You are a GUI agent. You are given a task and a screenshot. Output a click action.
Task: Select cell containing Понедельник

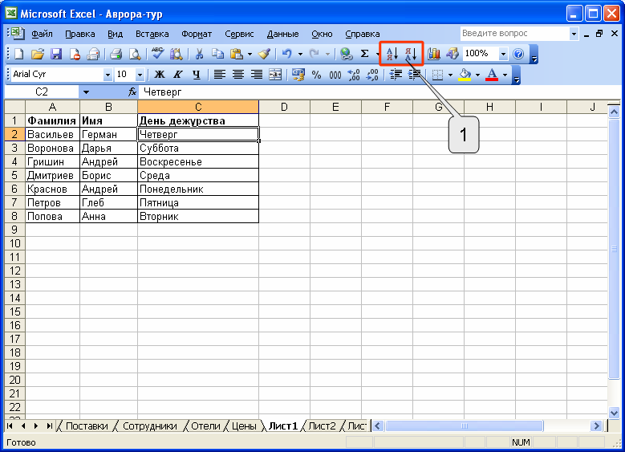point(198,189)
